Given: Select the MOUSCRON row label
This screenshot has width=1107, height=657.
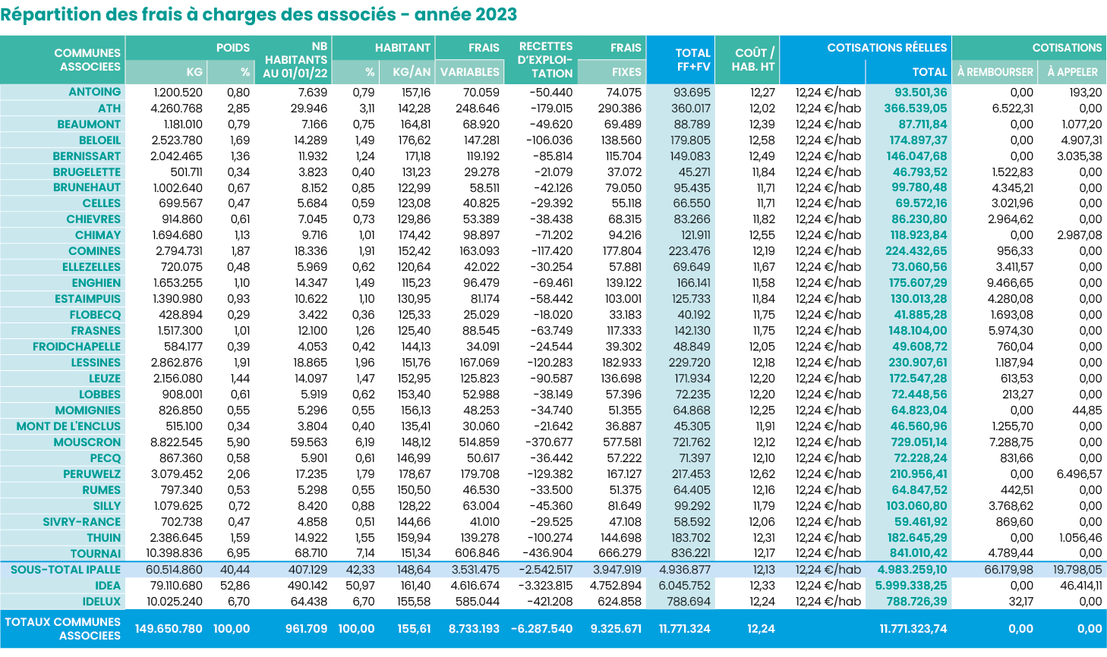Looking at the screenshot, I should 87,442.
